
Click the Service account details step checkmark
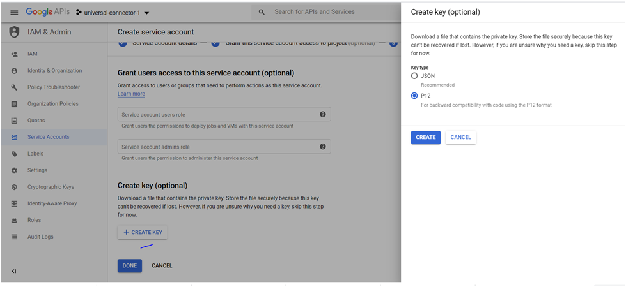coord(121,43)
